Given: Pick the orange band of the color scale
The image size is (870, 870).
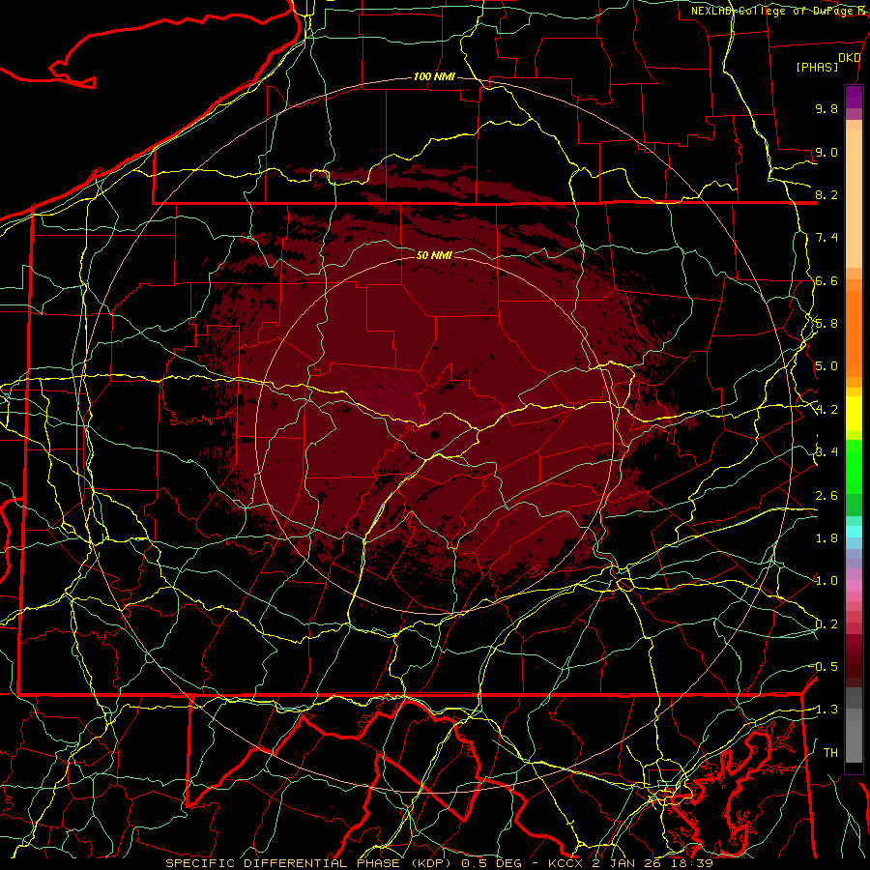Looking at the screenshot, I should click(x=854, y=333).
